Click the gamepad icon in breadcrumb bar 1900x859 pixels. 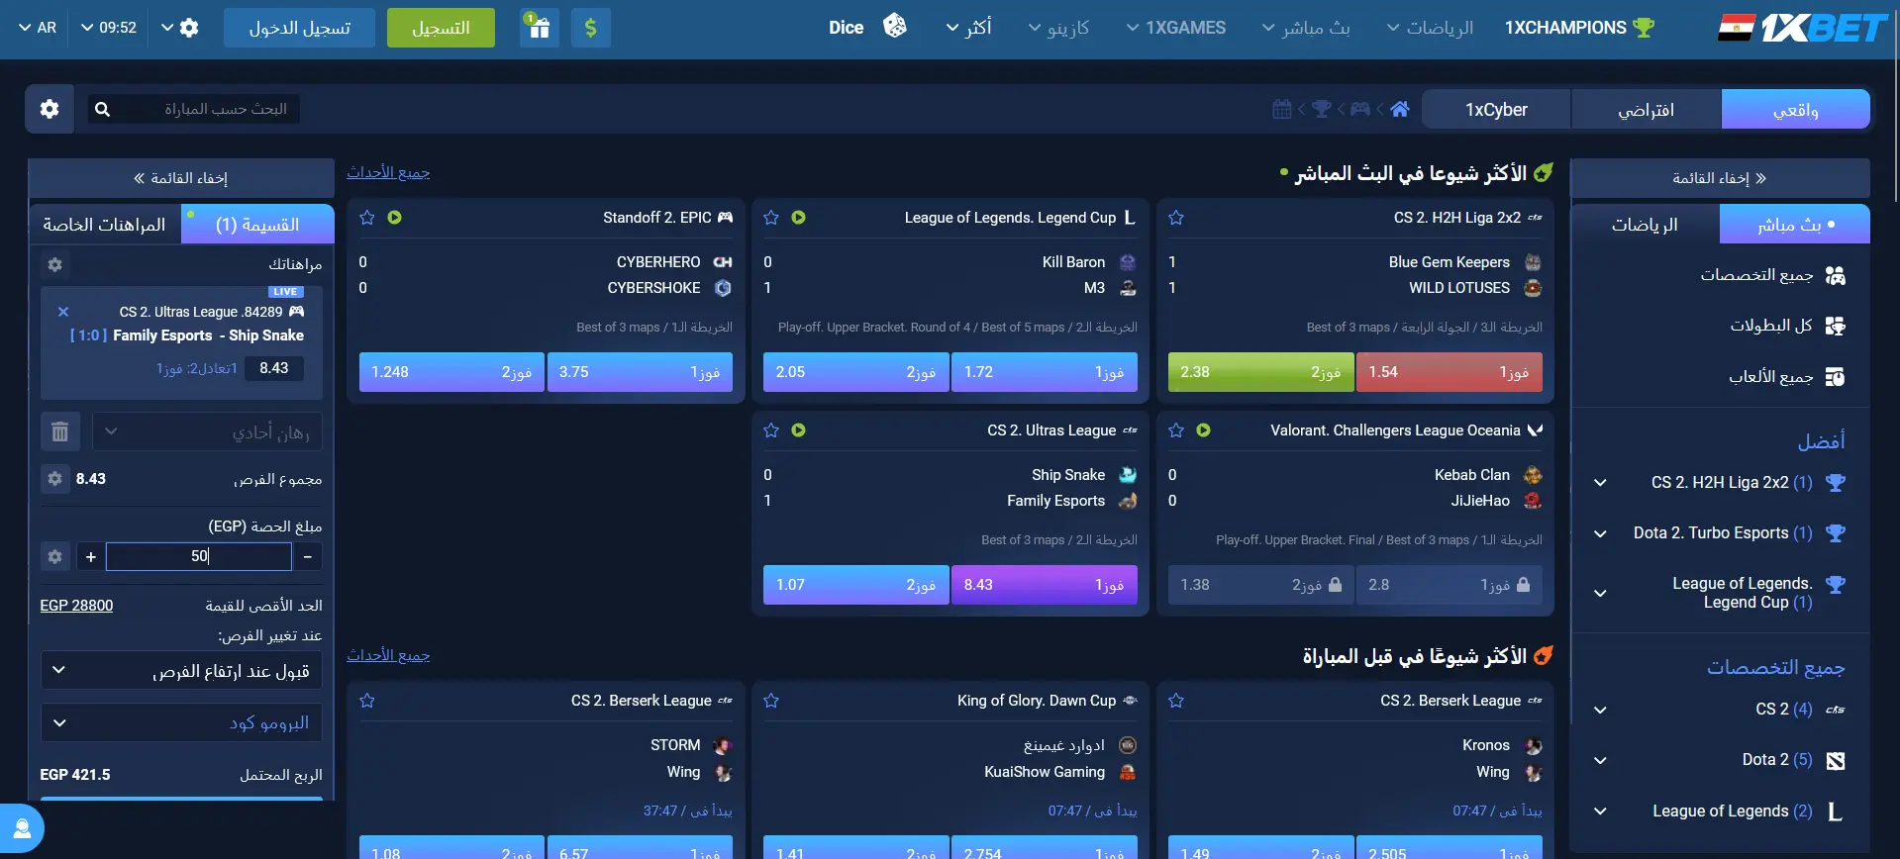pyautogui.click(x=1360, y=109)
